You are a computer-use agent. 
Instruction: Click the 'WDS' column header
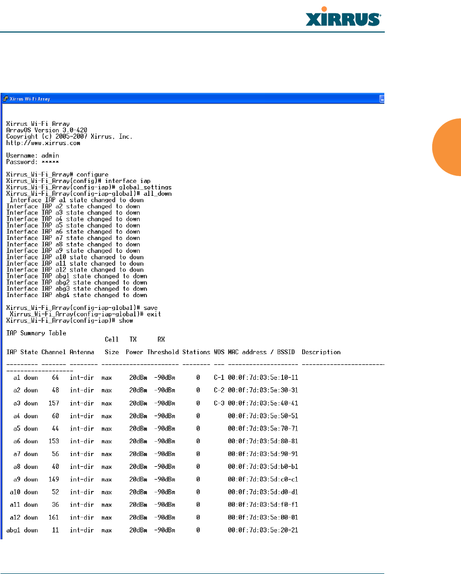click(219, 352)
